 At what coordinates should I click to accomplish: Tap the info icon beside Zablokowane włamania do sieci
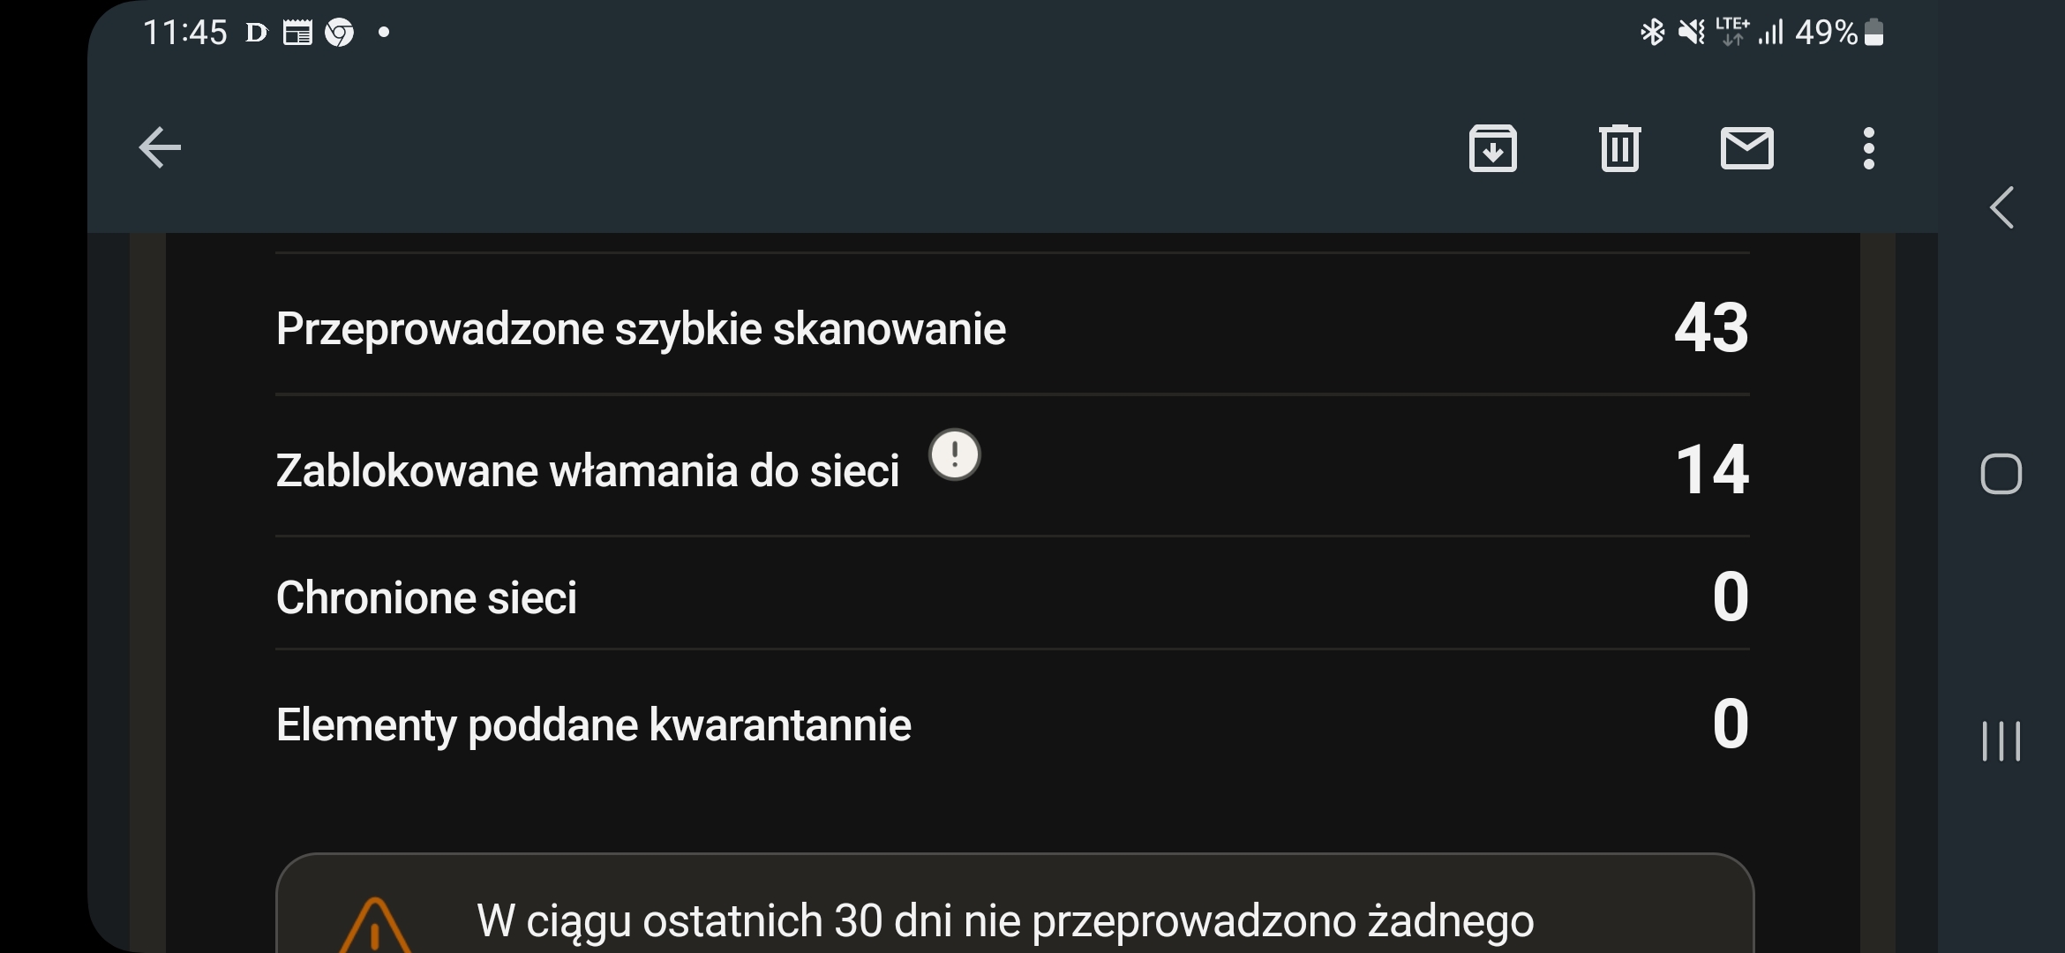(x=954, y=454)
